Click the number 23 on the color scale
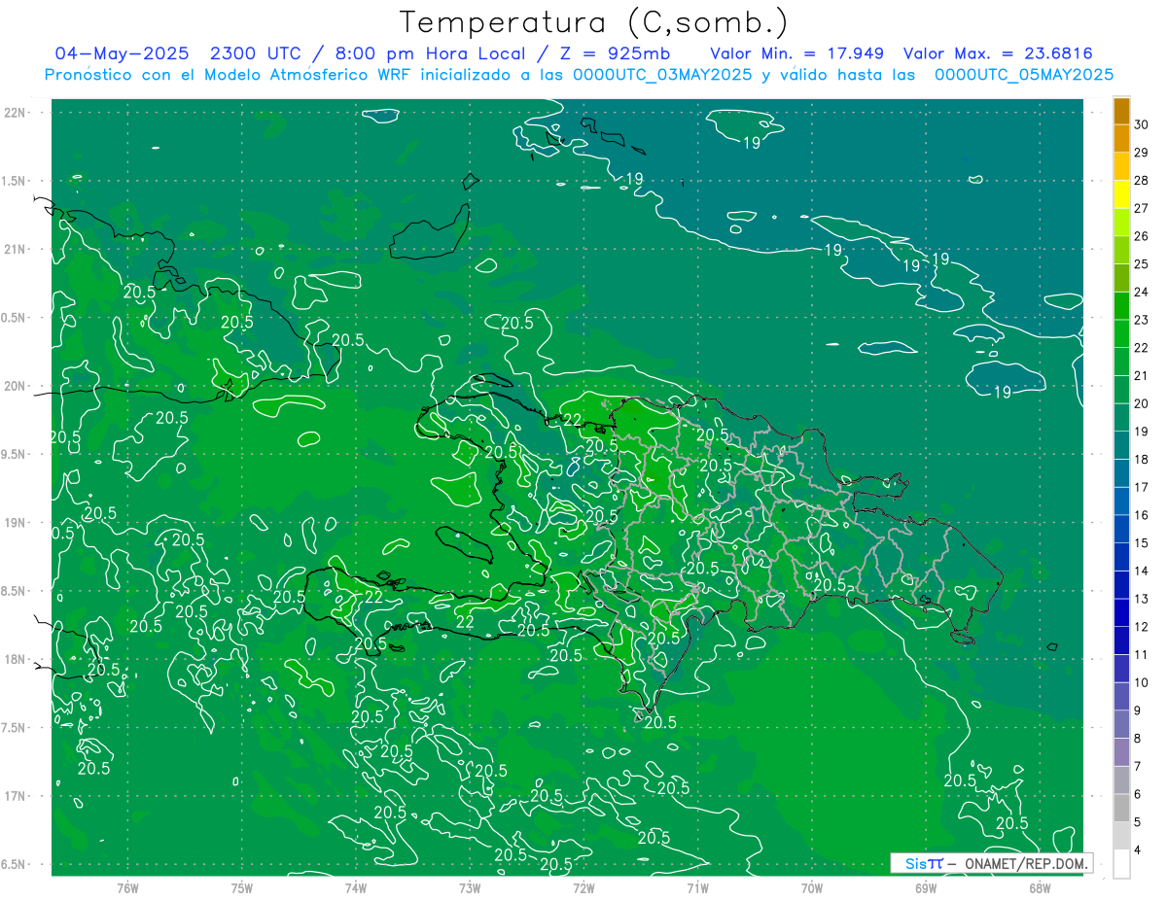The height and width of the screenshot is (901, 1167). click(1142, 320)
